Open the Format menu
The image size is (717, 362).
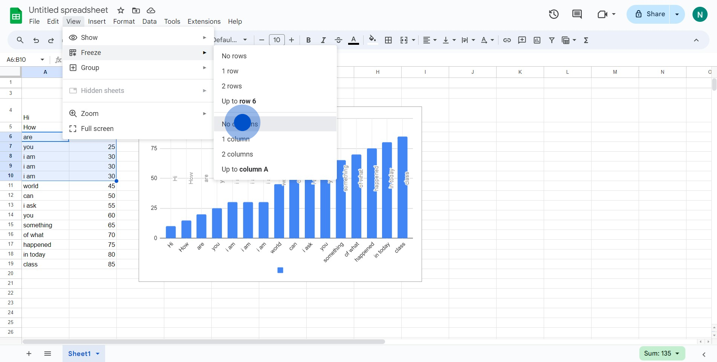124,21
